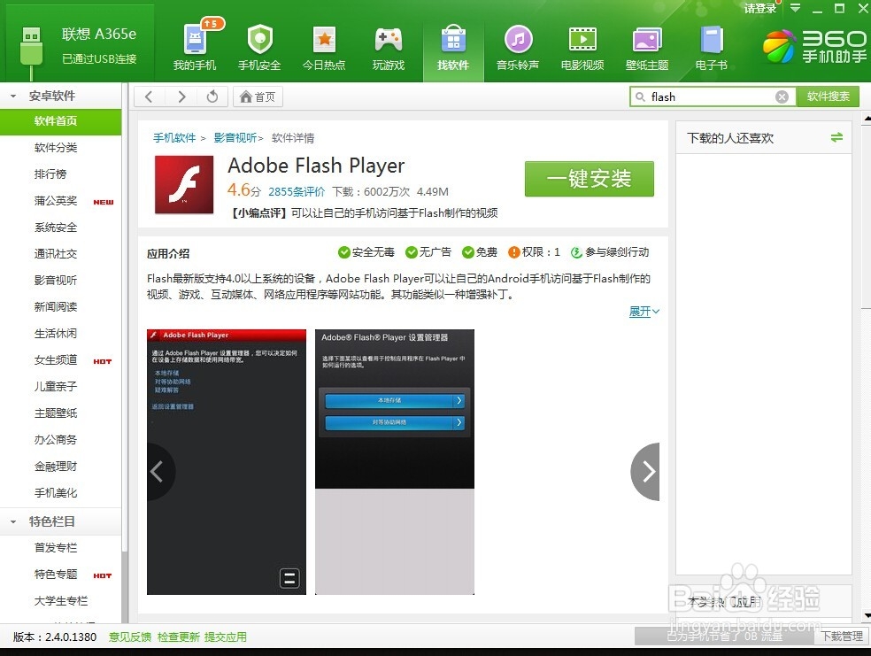
Task: Show next screenshot with right arrow
Action: click(x=647, y=472)
